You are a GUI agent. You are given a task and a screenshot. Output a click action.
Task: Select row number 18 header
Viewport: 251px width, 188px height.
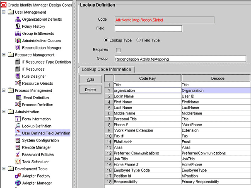pyautogui.click(x=109, y=182)
